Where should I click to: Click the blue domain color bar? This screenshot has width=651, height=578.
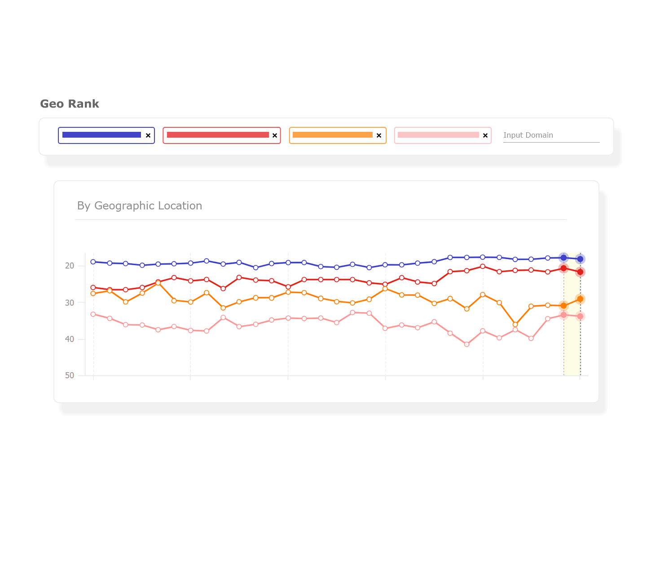101,135
